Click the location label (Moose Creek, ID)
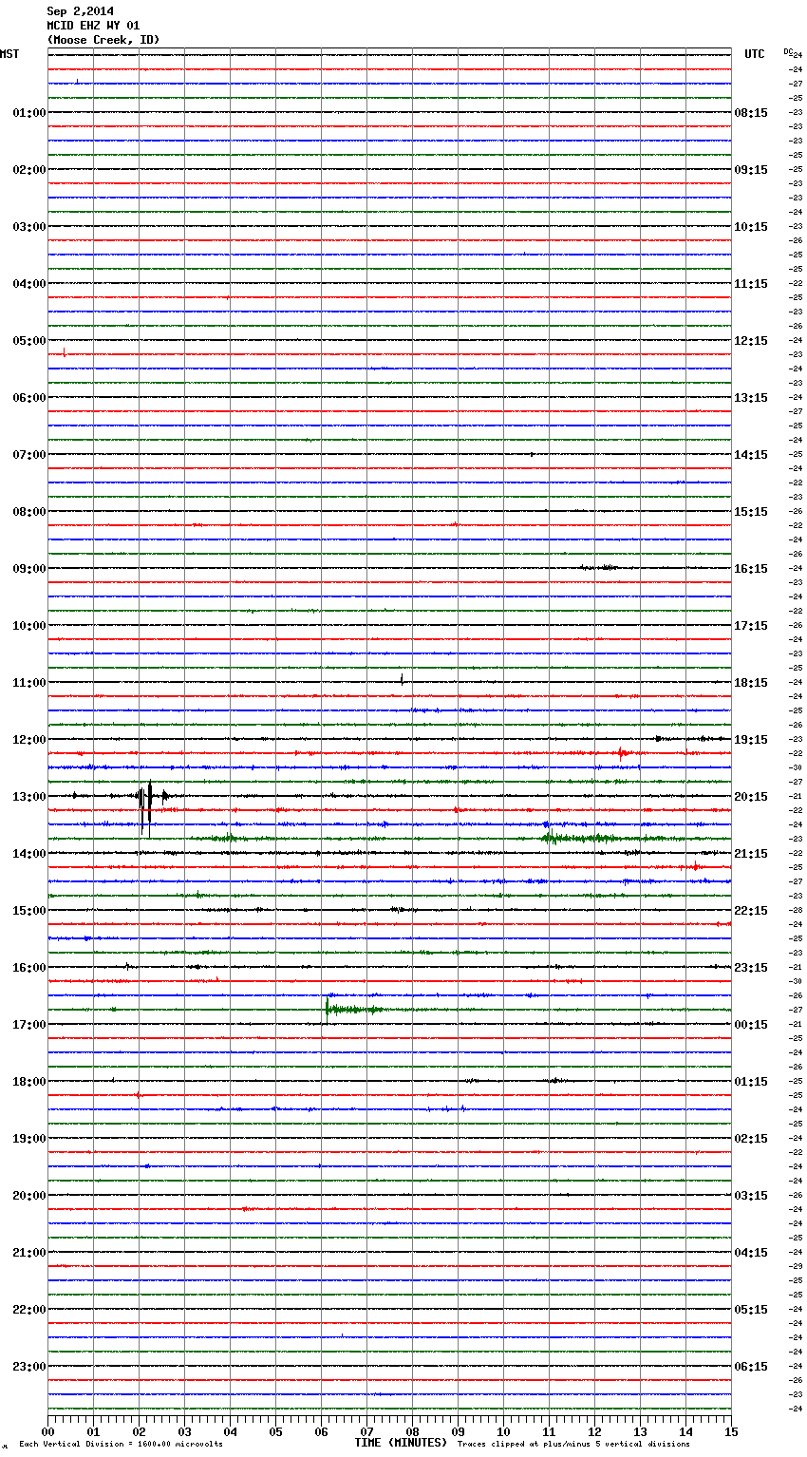This screenshot has width=807, height=1457. tap(103, 40)
